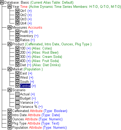The width and height of the screenshot is (121, 130).
Task: Select the Market dimension label
Action: click(17, 69)
